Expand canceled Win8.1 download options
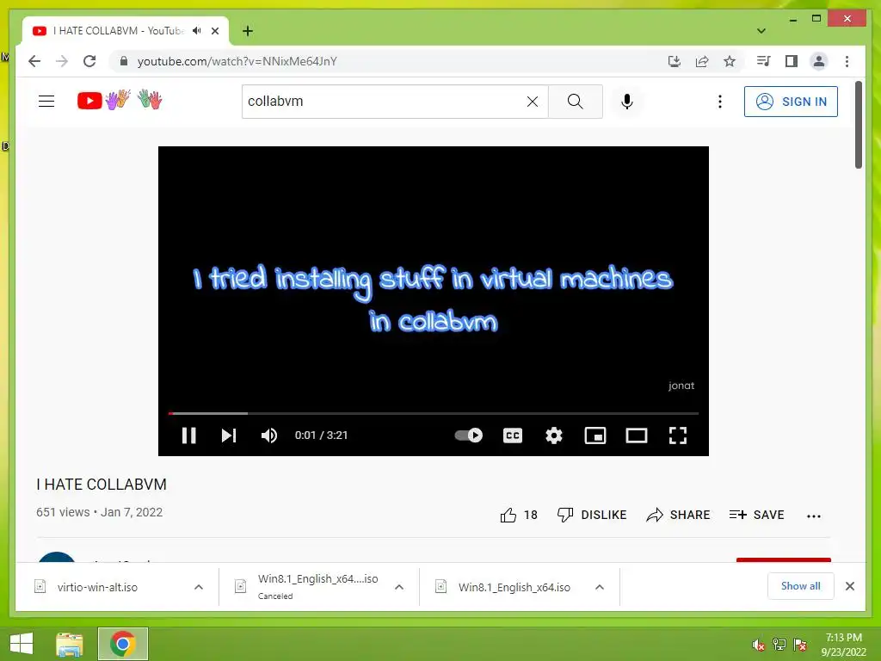This screenshot has width=881, height=661. pos(399,587)
